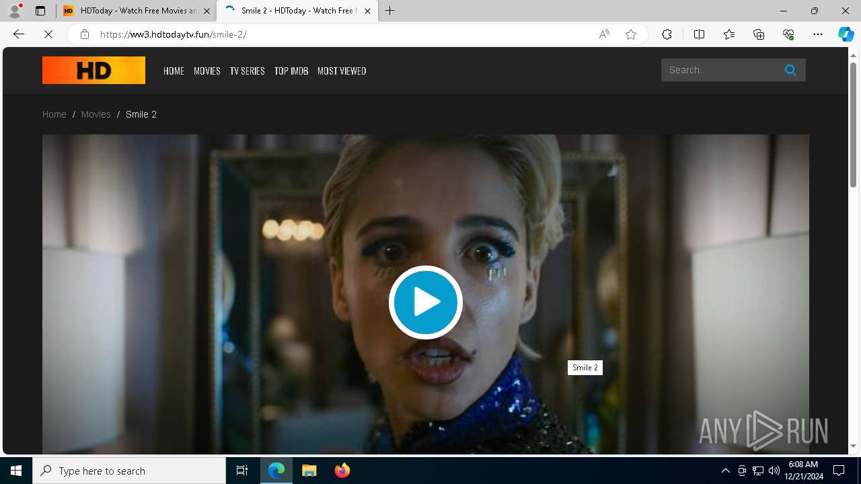This screenshot has width=861, height=484.
Task: Click the taskbar search box
Action: [x=129, y=471]
